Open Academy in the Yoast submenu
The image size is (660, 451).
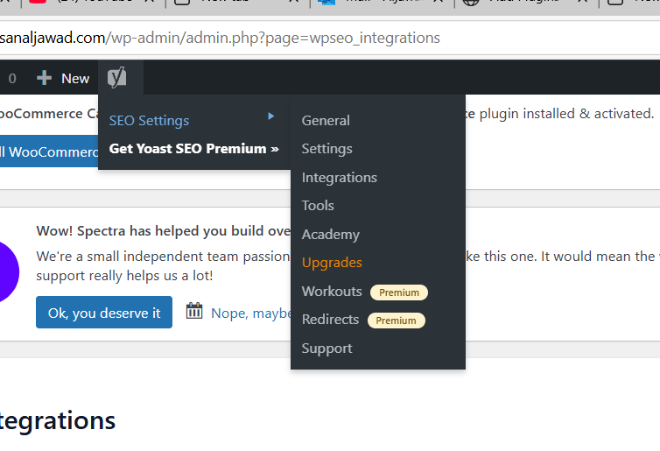pyautogui.click(x=331, y=234)
